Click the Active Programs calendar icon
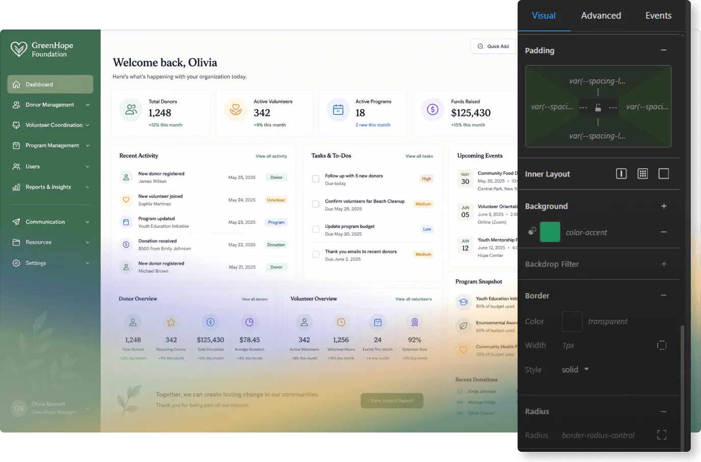 (338, 109)
